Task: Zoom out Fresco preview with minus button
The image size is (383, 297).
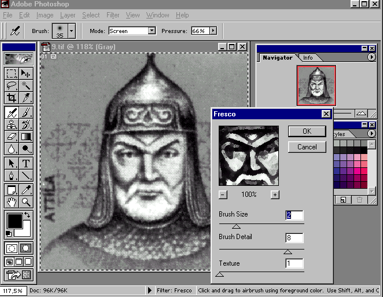Action: pos(223,195)
